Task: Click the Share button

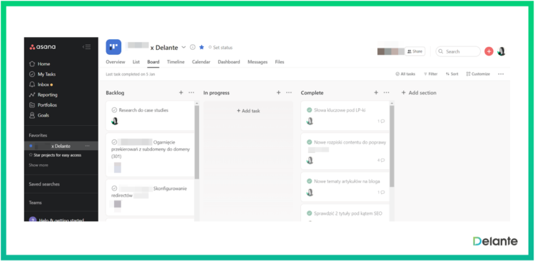Action: (x=415, y=51)
